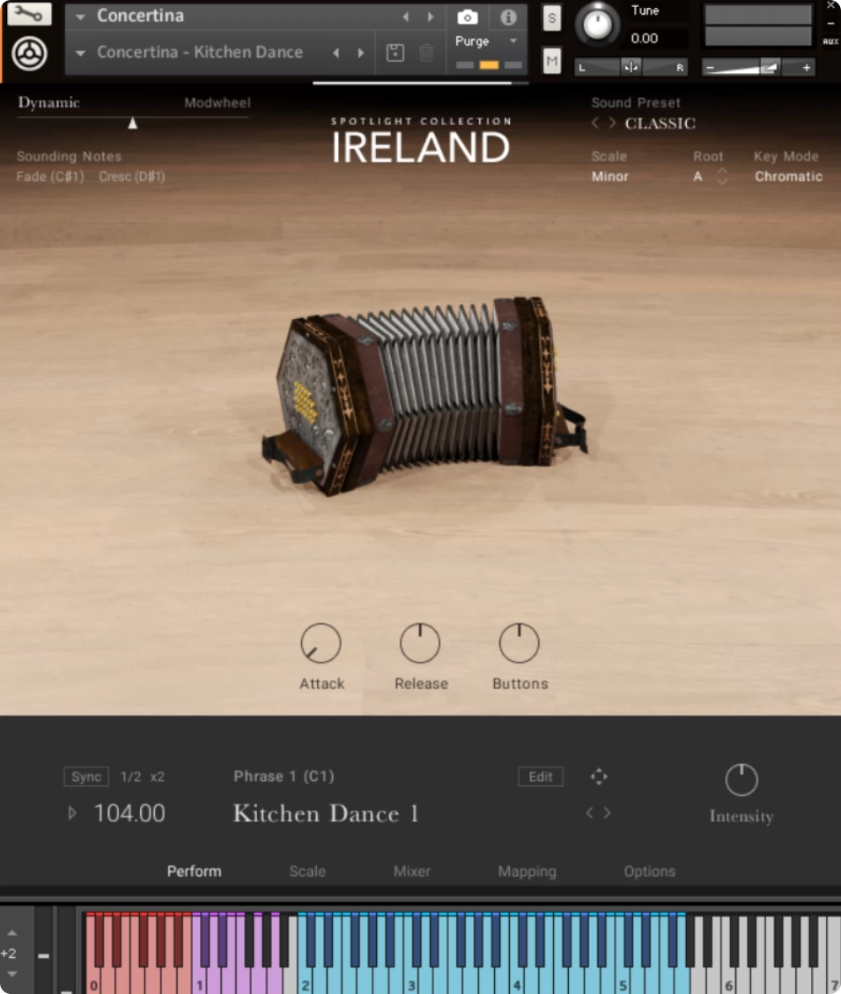Screen dimensions: 841x994
Task: Click the volume slider handle
Action: point(770,67)
